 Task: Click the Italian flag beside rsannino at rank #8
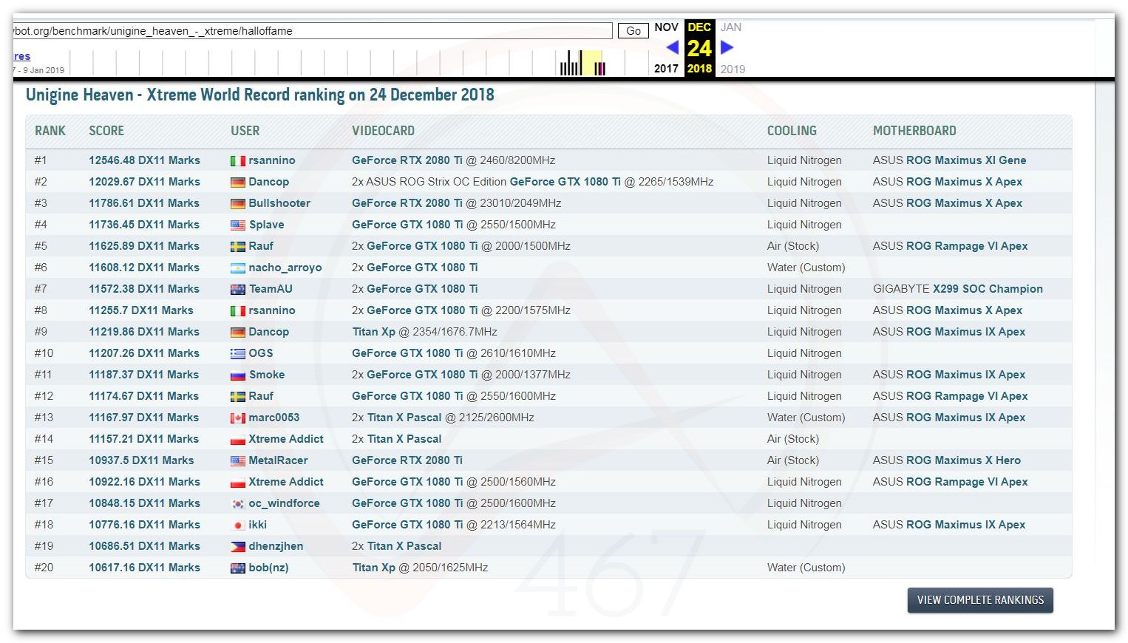pos(238,311)
